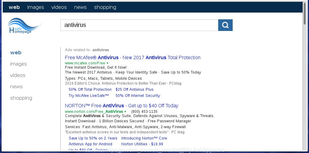Expand the arrow next to www.mcafee.com/Free

coord(107,63)
